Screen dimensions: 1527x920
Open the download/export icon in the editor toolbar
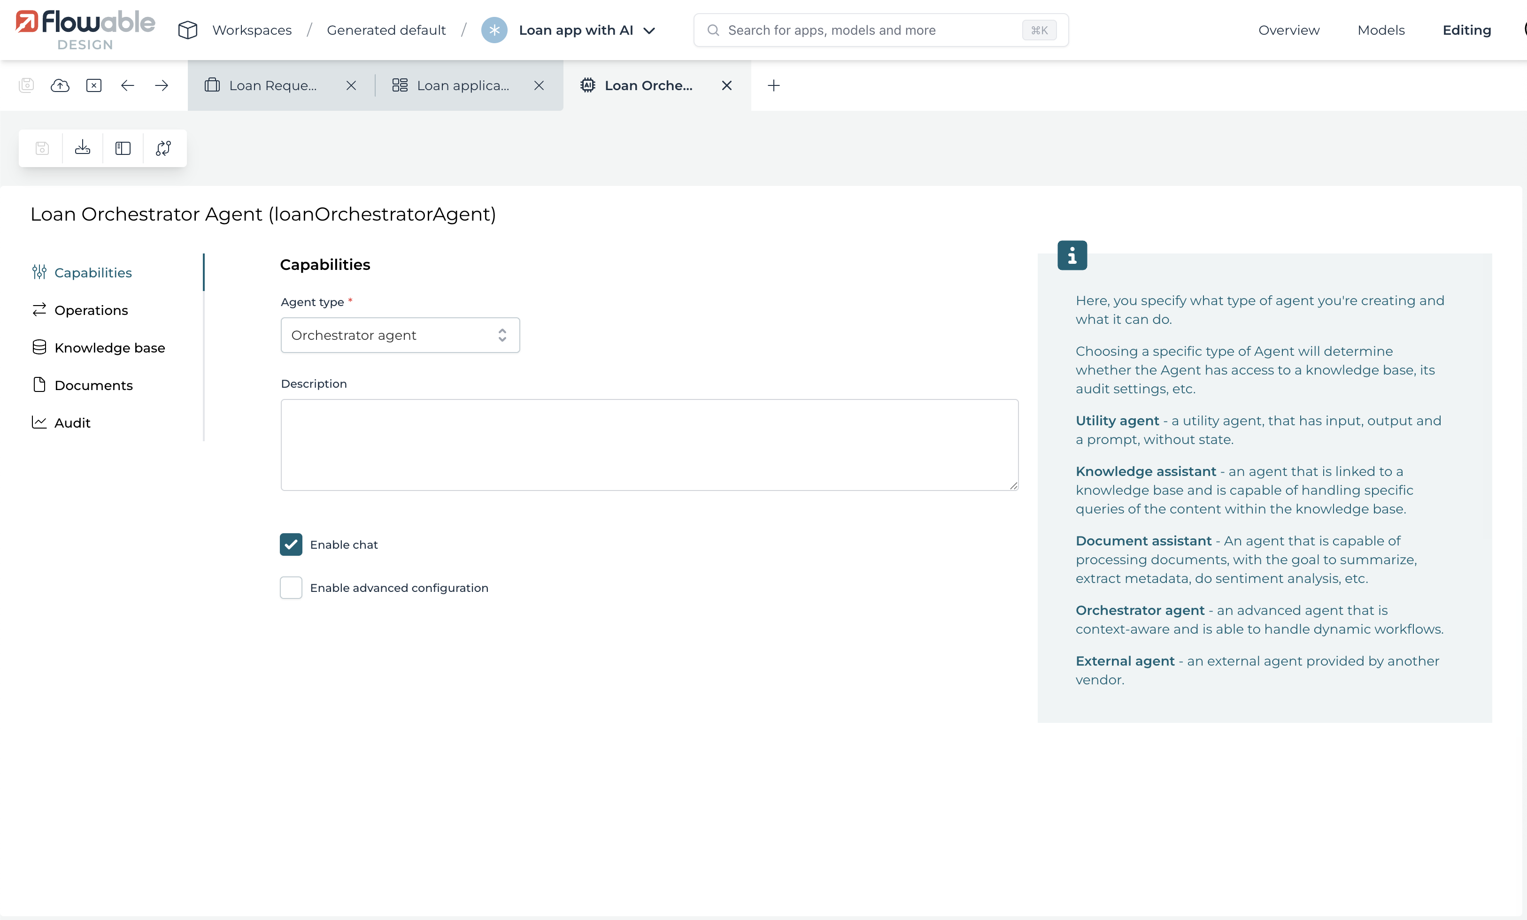click(82, 148)
